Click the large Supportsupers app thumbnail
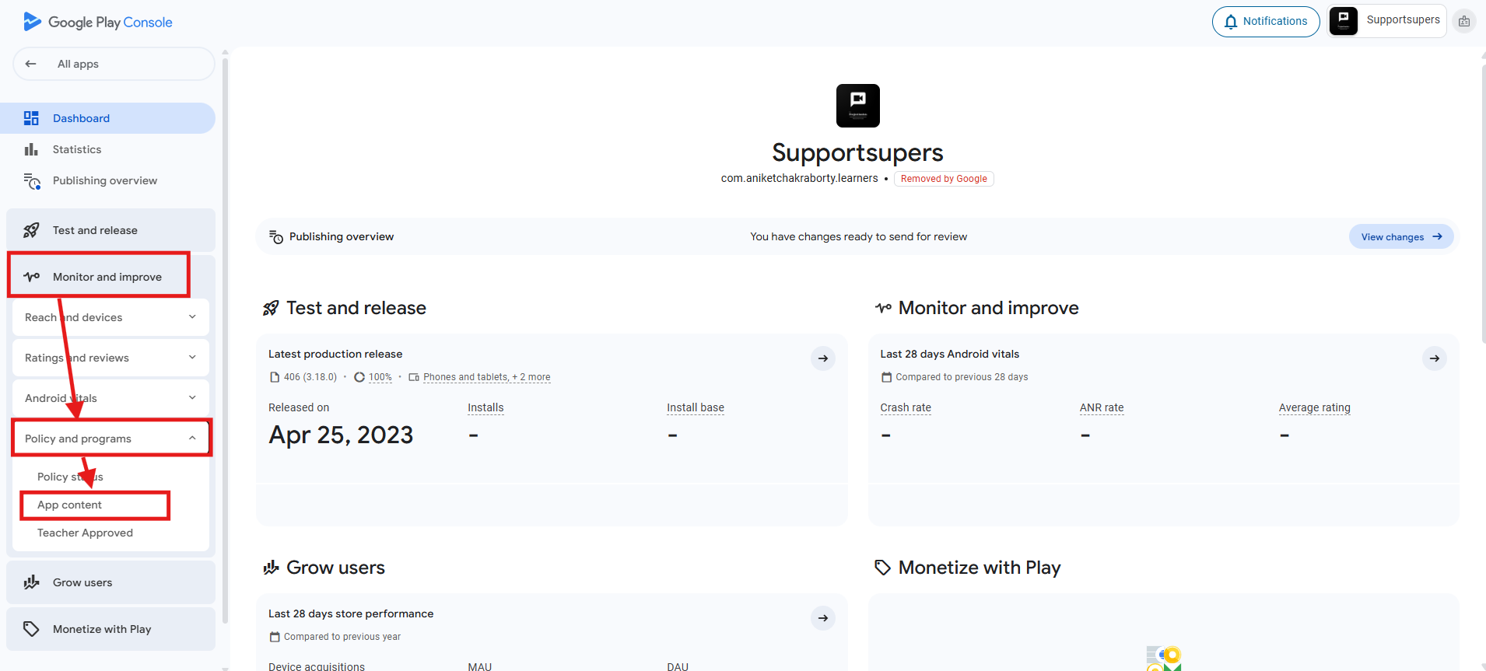 click(x=857, y=106)
